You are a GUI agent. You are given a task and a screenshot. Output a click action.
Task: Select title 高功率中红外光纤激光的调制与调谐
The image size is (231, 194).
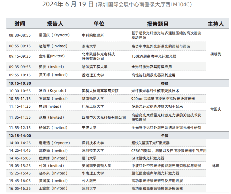click(161, 46)
